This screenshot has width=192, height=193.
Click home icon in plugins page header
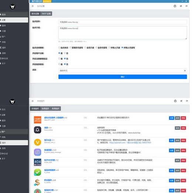[181, 101]
